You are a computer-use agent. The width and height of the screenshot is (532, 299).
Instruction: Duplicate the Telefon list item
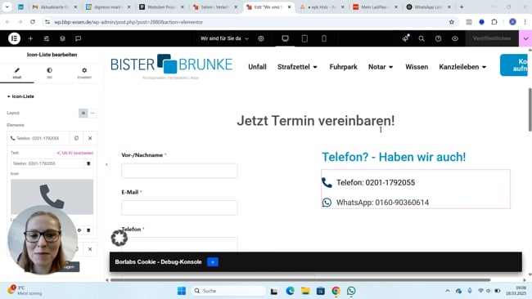[x=76, y=138]
